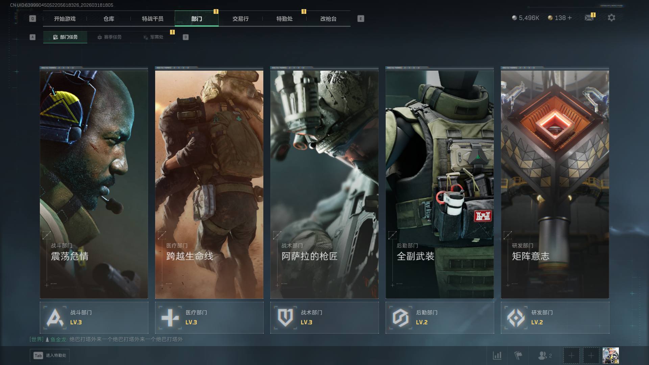Viewport: 649px width, 365px height.
Task: Click the flag icon in bottom bar
Action: point(518,356)
